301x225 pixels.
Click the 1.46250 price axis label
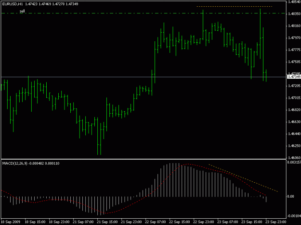coord(294,146)
